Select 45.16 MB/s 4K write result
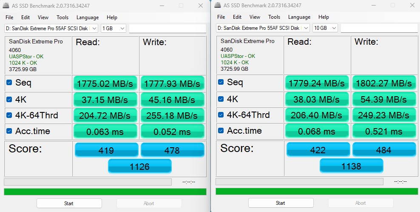The height and width of the screenshot is (212, 420). [172, 100]
